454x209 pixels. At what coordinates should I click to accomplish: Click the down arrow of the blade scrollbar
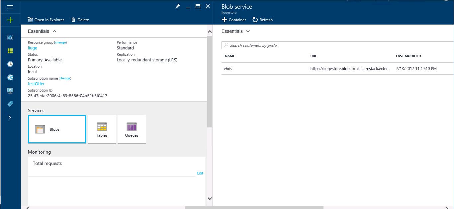[x=210, y=198]
